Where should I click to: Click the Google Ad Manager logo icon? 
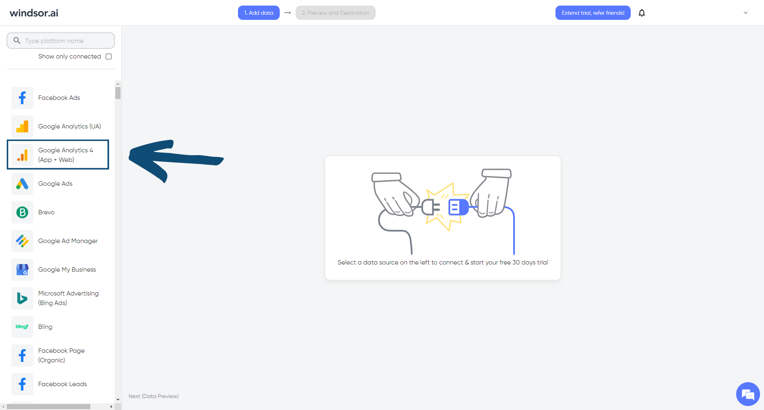[x=22, y=241]
